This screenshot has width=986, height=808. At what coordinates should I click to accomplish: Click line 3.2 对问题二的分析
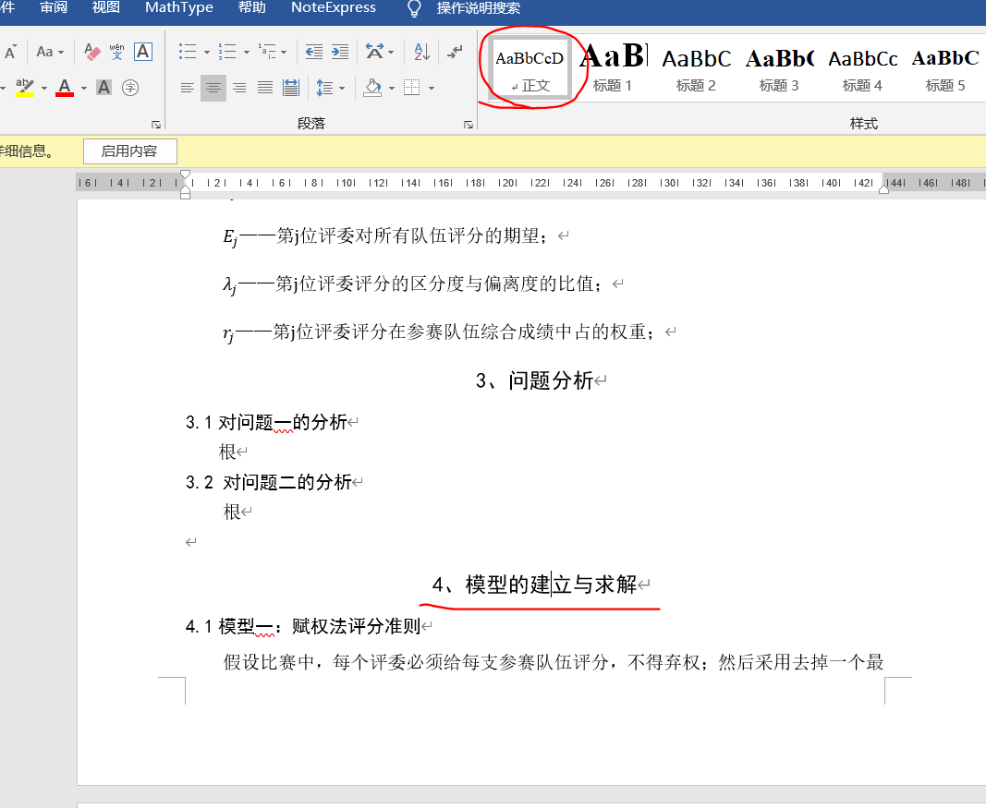[x=269, y=483]
